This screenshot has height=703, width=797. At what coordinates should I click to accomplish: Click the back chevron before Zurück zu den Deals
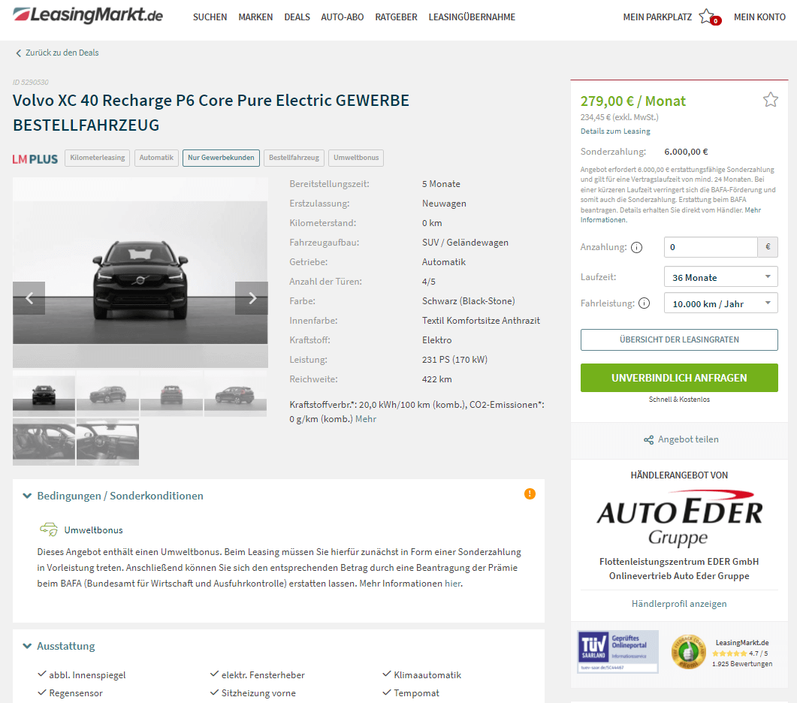pos(18,53)
